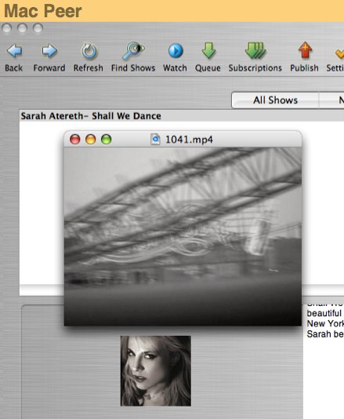
Task: Click the Forward arrow icon
Action: coord(49,50)
